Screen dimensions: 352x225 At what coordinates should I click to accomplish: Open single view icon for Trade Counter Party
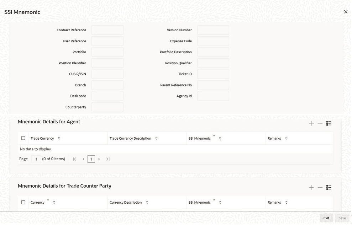tap(329, 187)
